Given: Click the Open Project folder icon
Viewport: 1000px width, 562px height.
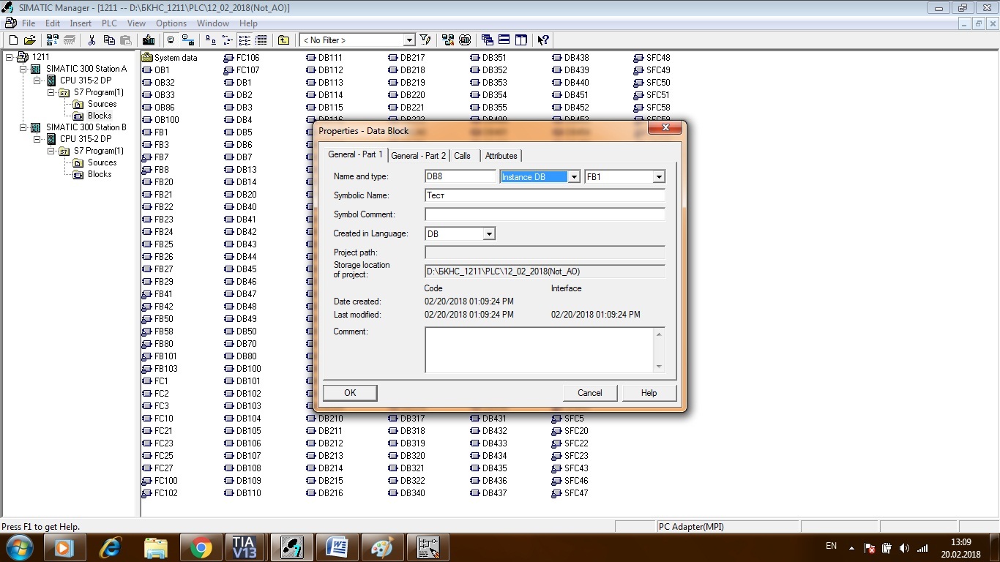Looking at the screenshot, I should click(x=30, y=40).
